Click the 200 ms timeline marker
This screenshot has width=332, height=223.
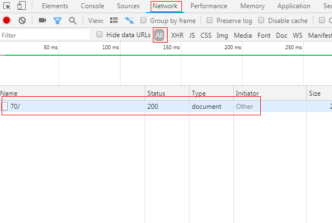point(233,48)
